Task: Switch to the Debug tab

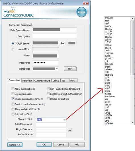Action: click(56, 80)
